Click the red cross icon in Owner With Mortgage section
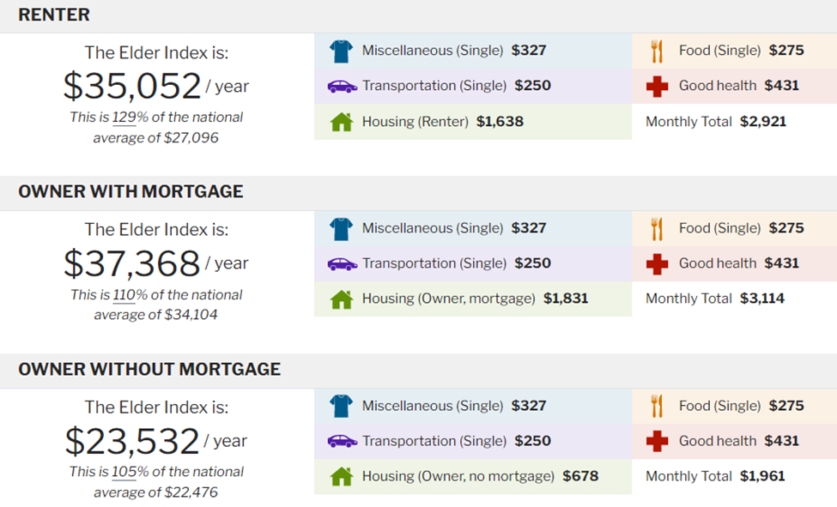Viewport: 837px width, 507px height. [657, 263]
